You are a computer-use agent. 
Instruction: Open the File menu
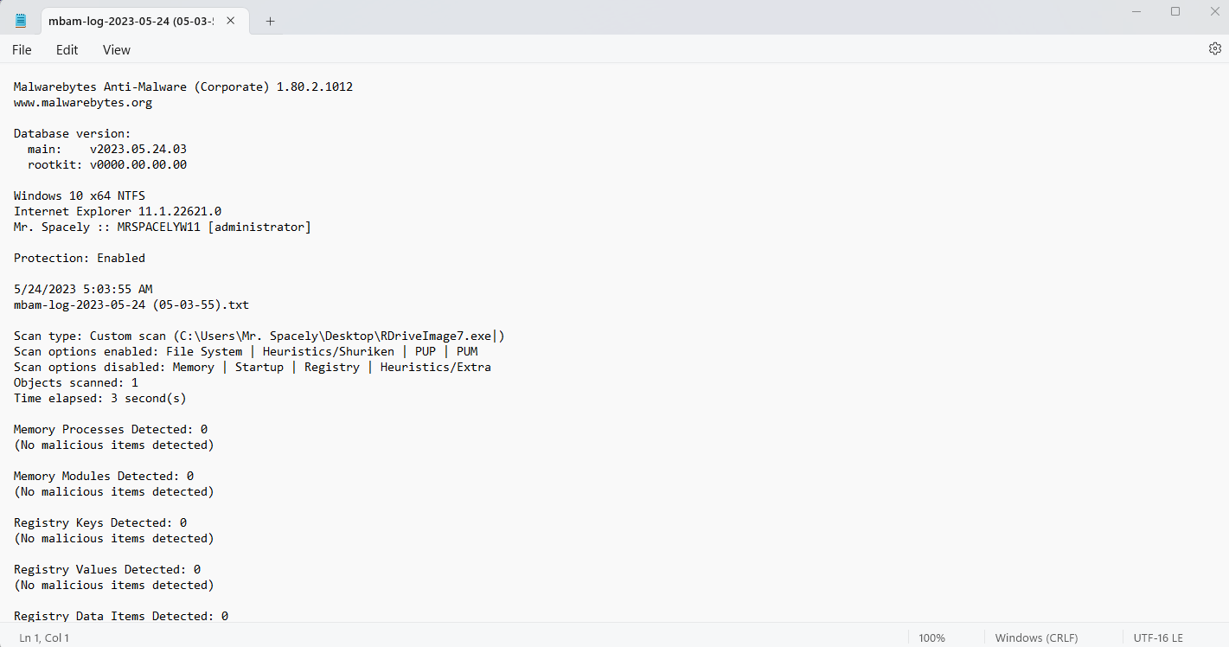click(x=22, y=50)
